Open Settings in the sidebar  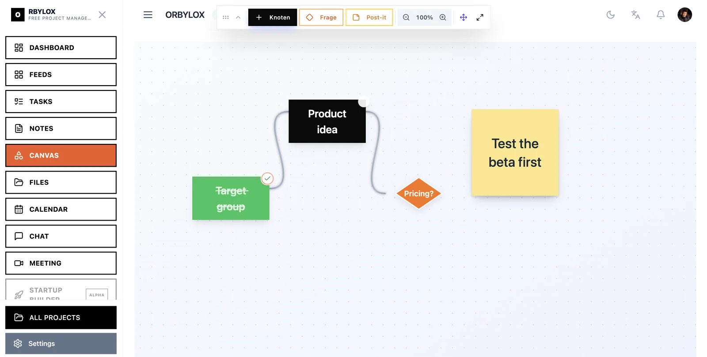(61, 344)
